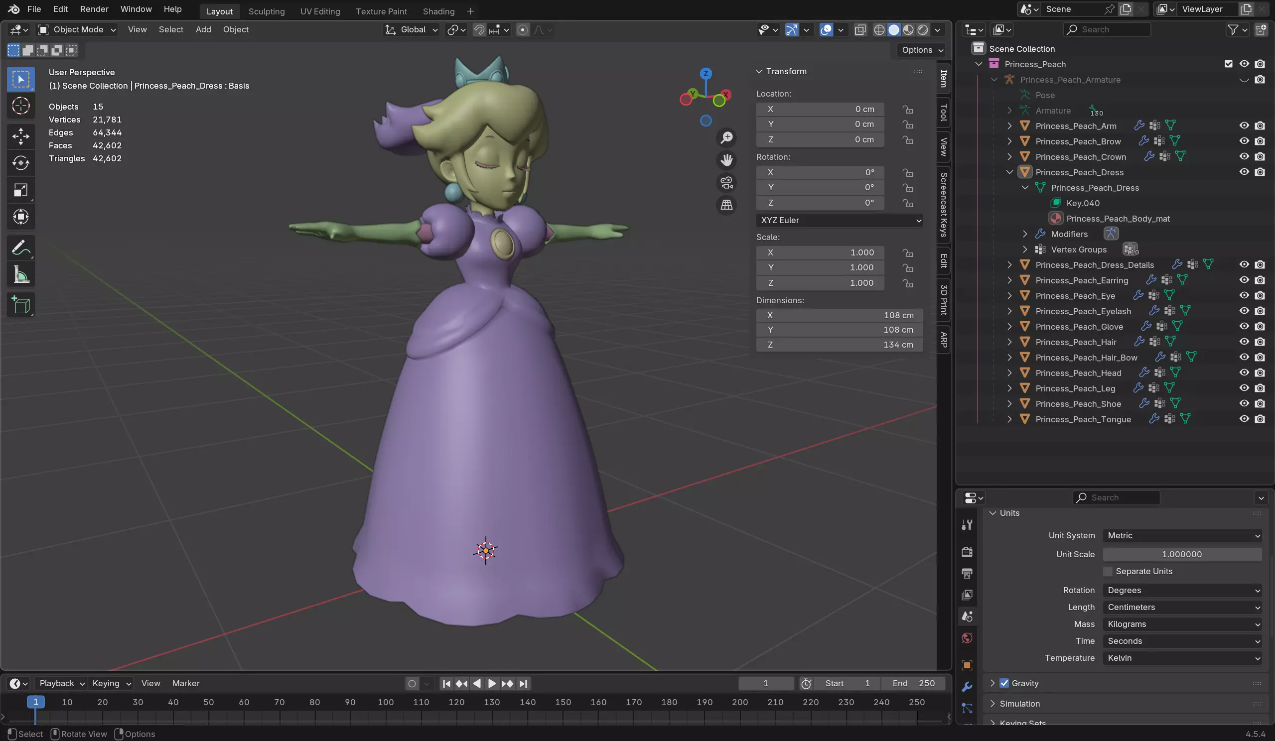
Task: Click the viewport Options button
Action: pos(922,50)
